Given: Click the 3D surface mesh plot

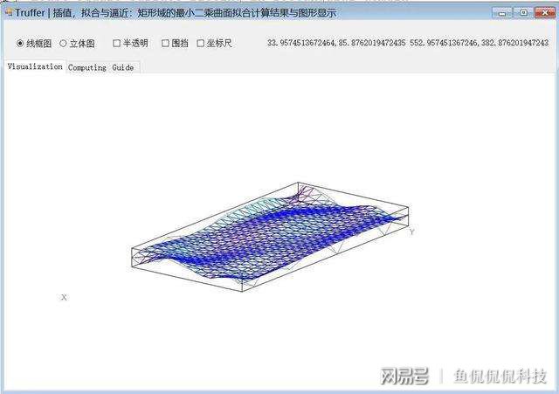Looking at the screenshot, I should (x=270, y=237).
